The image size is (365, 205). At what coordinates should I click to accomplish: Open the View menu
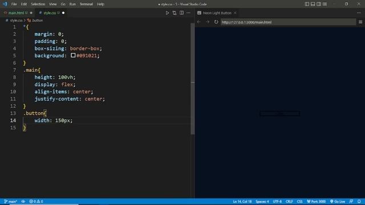(53, 4)
